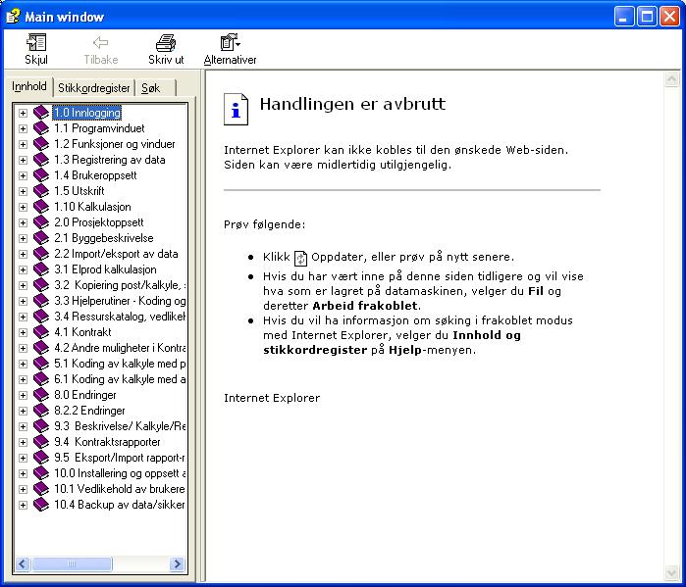Viewport: 686px width, 587px height.
Task: Select the 10.1 Vedlikehold av brukere item
Action: pos(120,489)
